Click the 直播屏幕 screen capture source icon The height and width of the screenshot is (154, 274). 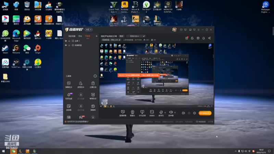(123, 113)
